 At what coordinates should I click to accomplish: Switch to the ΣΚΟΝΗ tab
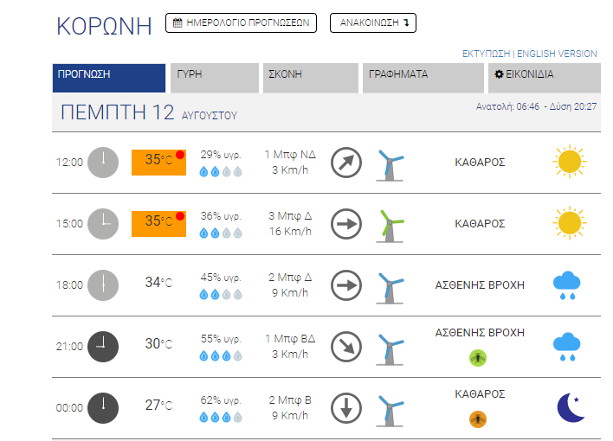(x=311, y=78)
